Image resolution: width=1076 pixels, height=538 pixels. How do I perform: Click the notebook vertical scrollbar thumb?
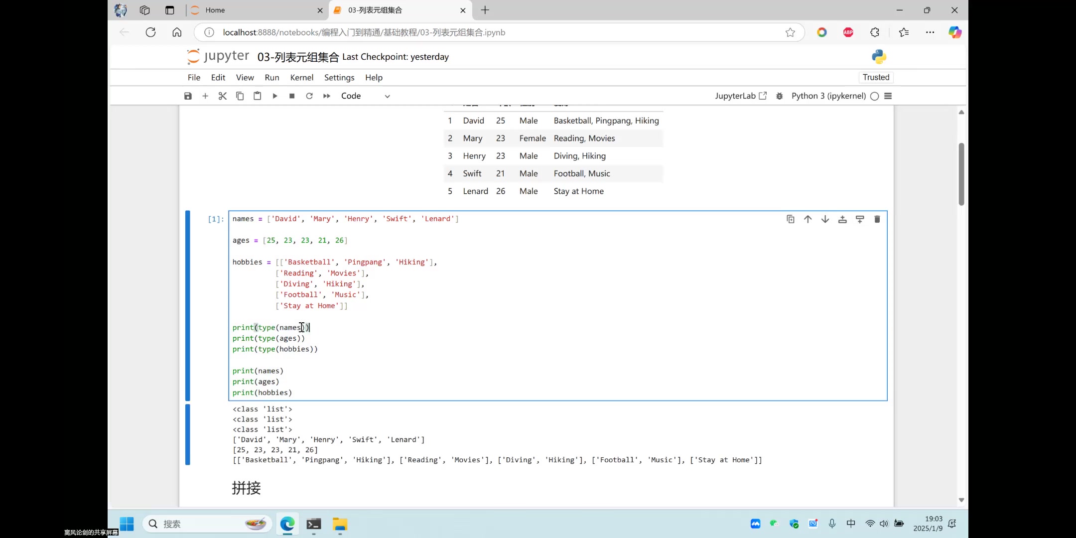(961, 174)
